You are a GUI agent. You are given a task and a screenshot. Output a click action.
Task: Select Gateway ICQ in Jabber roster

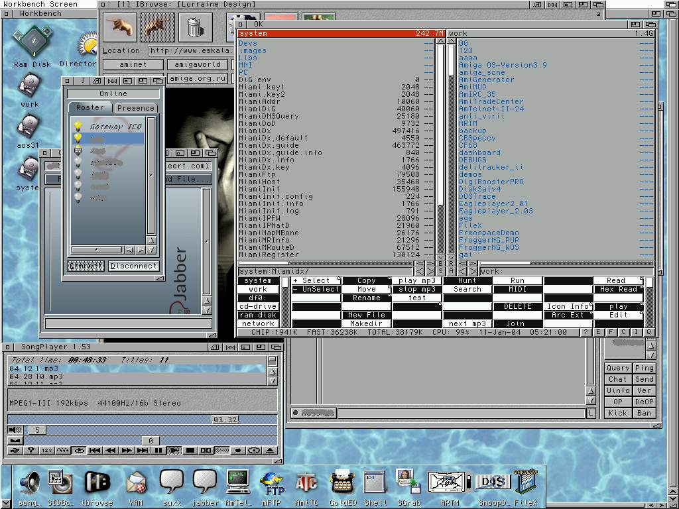tap(108, 127)
